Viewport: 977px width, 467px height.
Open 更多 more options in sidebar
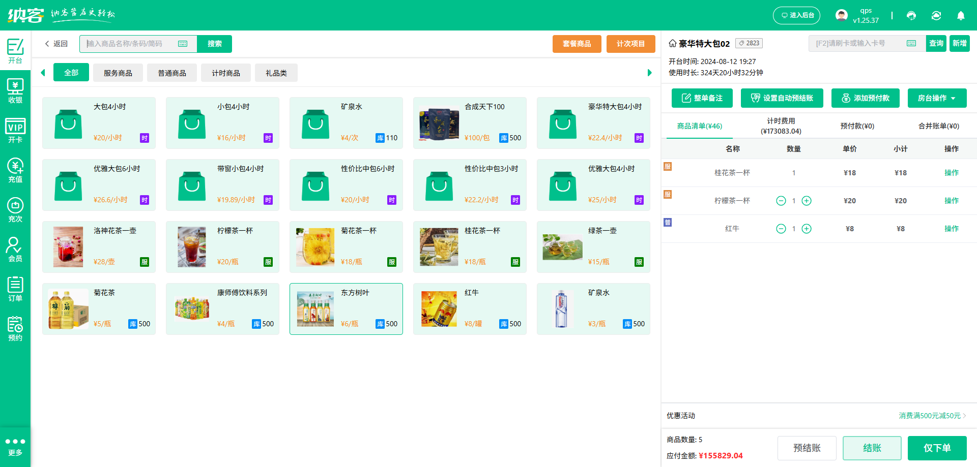point(15,446)
